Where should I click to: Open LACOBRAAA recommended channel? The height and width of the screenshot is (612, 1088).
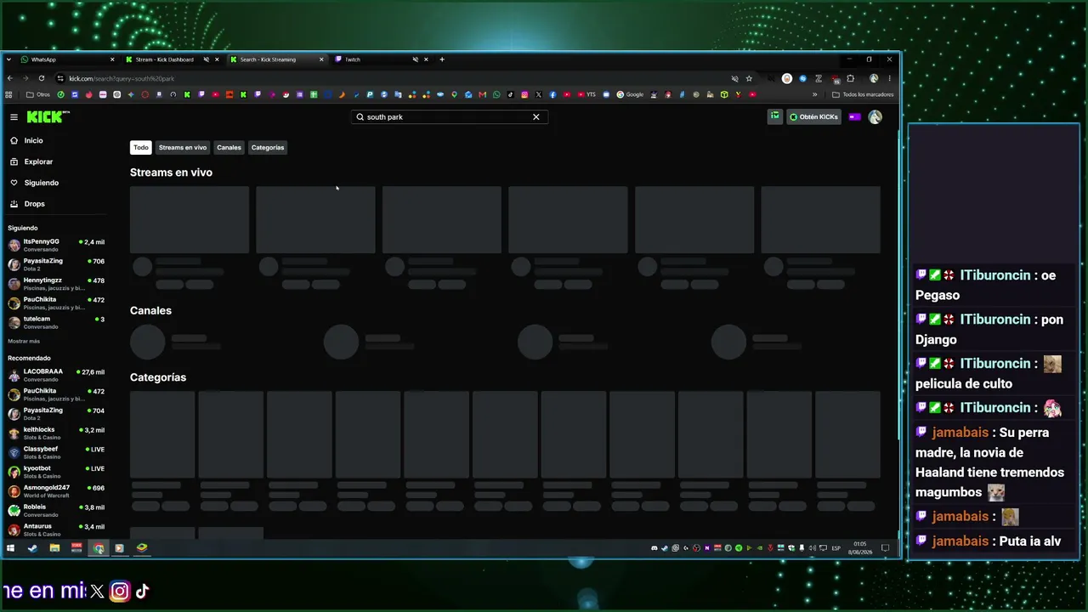[x=56, y=375]
